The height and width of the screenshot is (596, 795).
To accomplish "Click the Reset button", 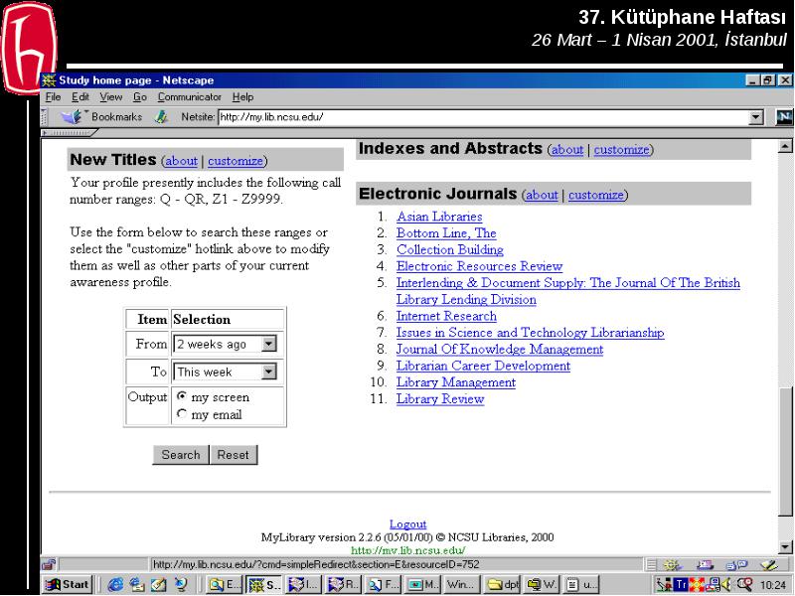I will click(x=234, y=455).
